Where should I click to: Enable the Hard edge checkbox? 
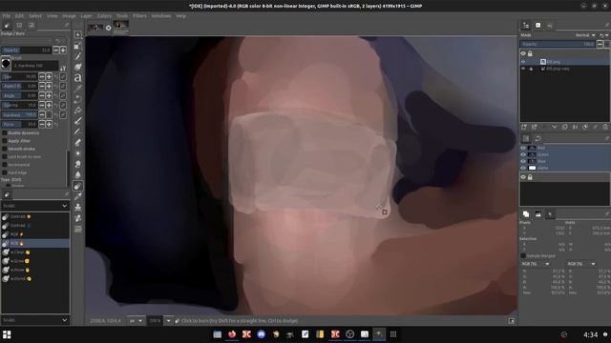click(x=5, y=172)
